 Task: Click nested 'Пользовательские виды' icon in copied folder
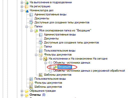click(x=41, y=51)
